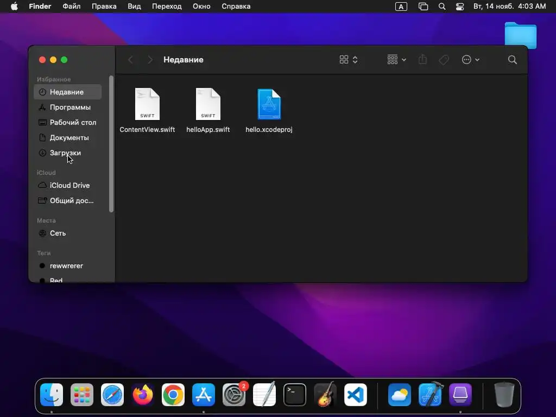The width and height of the screenshot is (556, 417).
Task: Click the Finder window search icon
Action: pyautogui.click(x=513, y=60)
